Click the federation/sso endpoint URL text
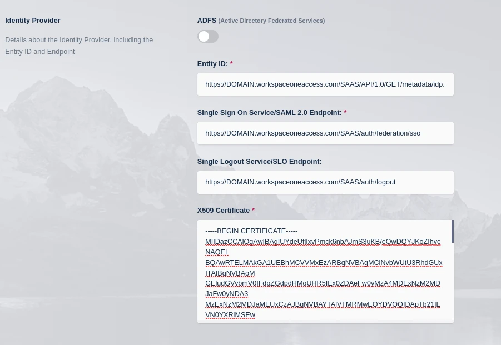 312,133
